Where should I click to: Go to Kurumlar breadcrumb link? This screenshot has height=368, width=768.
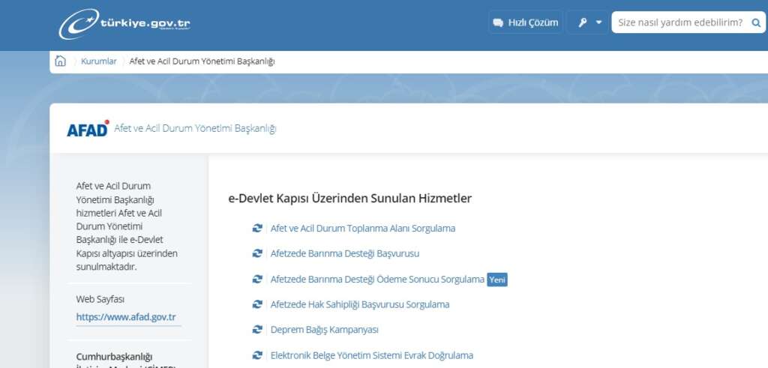99,61
